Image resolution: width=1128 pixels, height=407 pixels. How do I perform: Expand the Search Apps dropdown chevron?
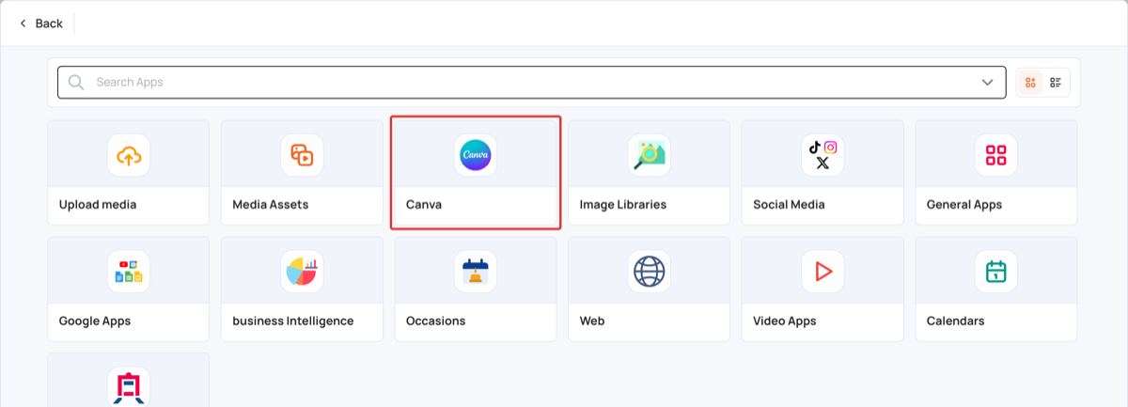(988, 83)
